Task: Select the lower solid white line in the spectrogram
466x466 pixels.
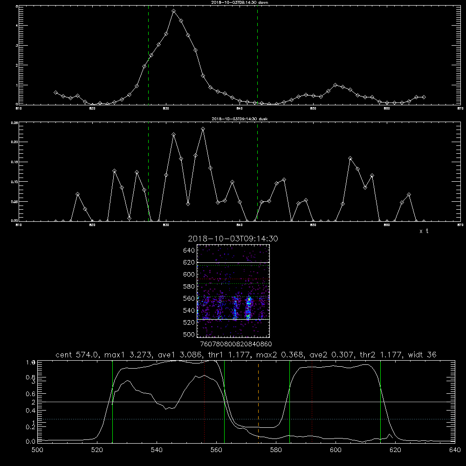Action: tap(233, 319)
